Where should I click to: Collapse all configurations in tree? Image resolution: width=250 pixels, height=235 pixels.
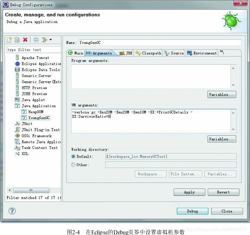36,40
